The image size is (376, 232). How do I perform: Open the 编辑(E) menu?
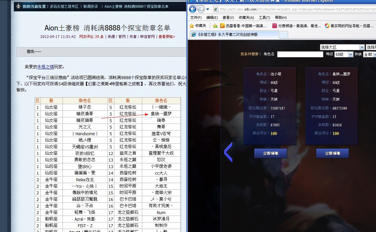(x=212, y=18)
